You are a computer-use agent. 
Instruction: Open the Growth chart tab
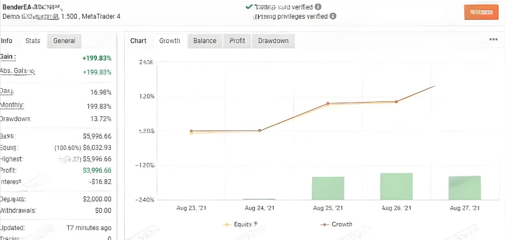point(170,41)
